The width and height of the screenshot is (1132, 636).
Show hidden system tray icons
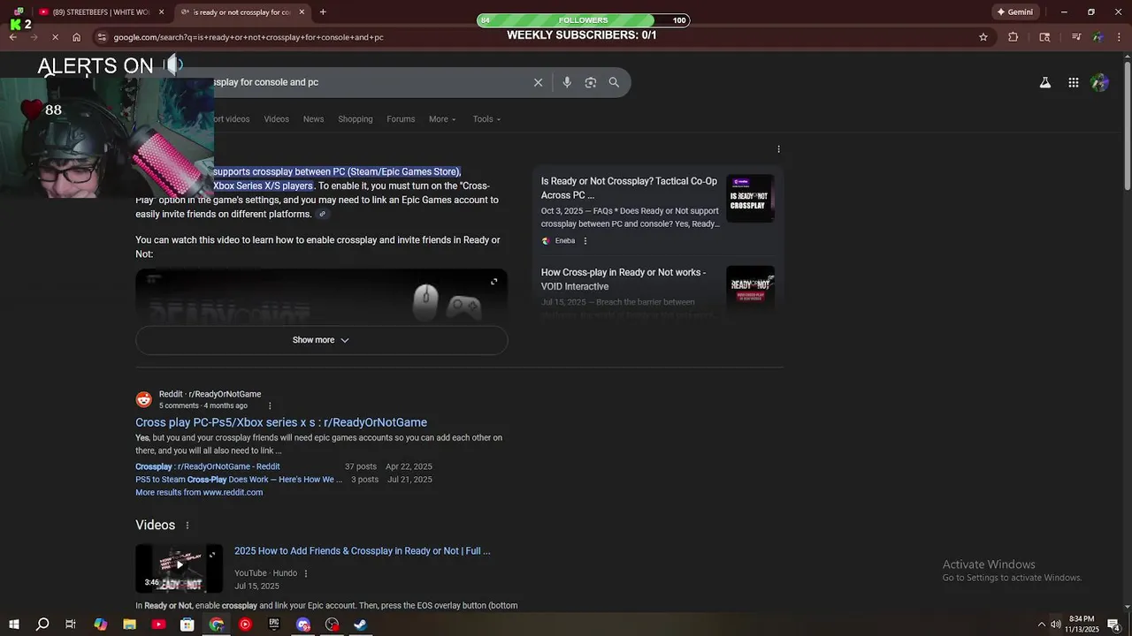1041,625
